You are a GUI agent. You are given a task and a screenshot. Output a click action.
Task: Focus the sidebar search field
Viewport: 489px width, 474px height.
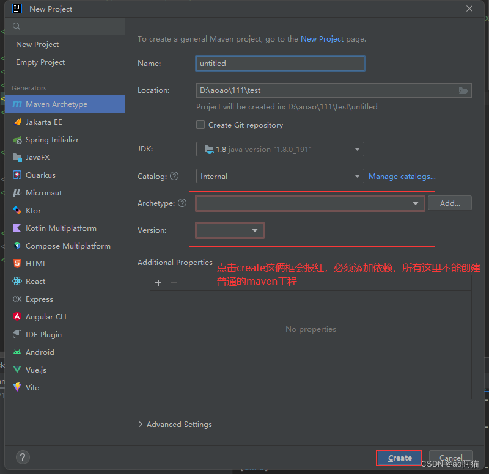(65, 26)
